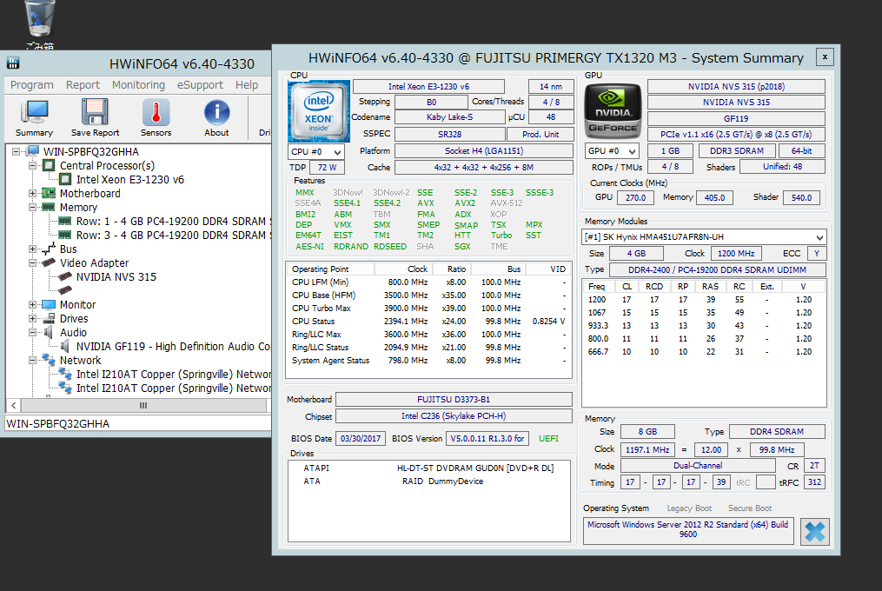This screenshot has width=882, height=591.
Task: Click the DDR4-2400 / PC4-19200 type field
Action: 717,270
